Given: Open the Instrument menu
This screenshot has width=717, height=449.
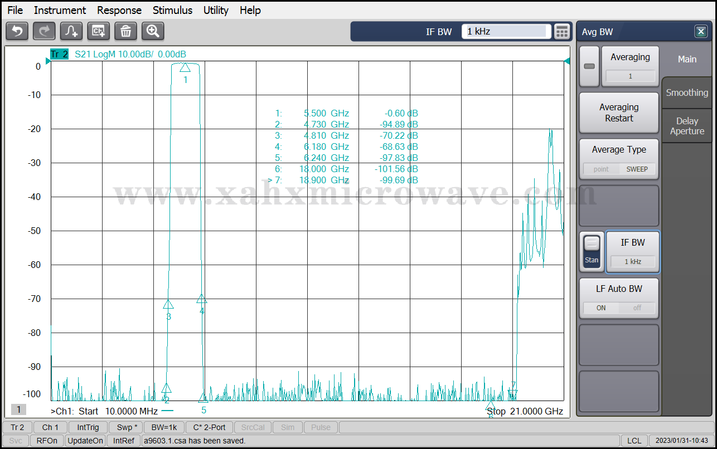Looking at the screenshot, I should click(60, 10).
